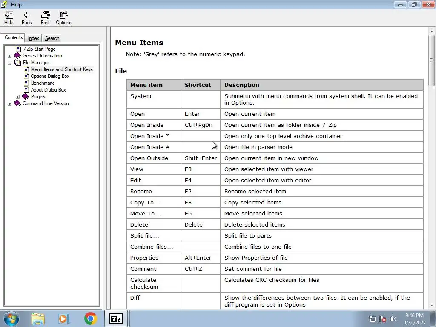Screen dimensions: 436x327
Task: Click the File Manager open book icon
Action: click(17, 63)
